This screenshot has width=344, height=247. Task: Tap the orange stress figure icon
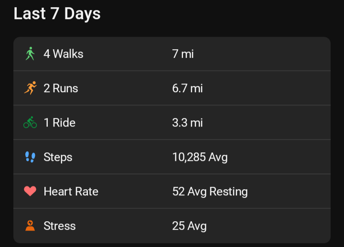tap(30, 226)
